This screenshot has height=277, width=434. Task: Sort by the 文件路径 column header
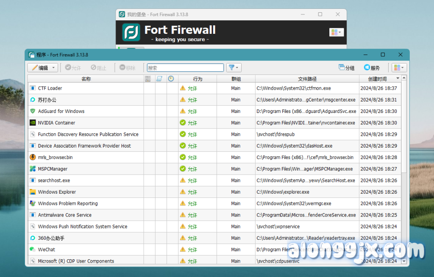point(307,79)
